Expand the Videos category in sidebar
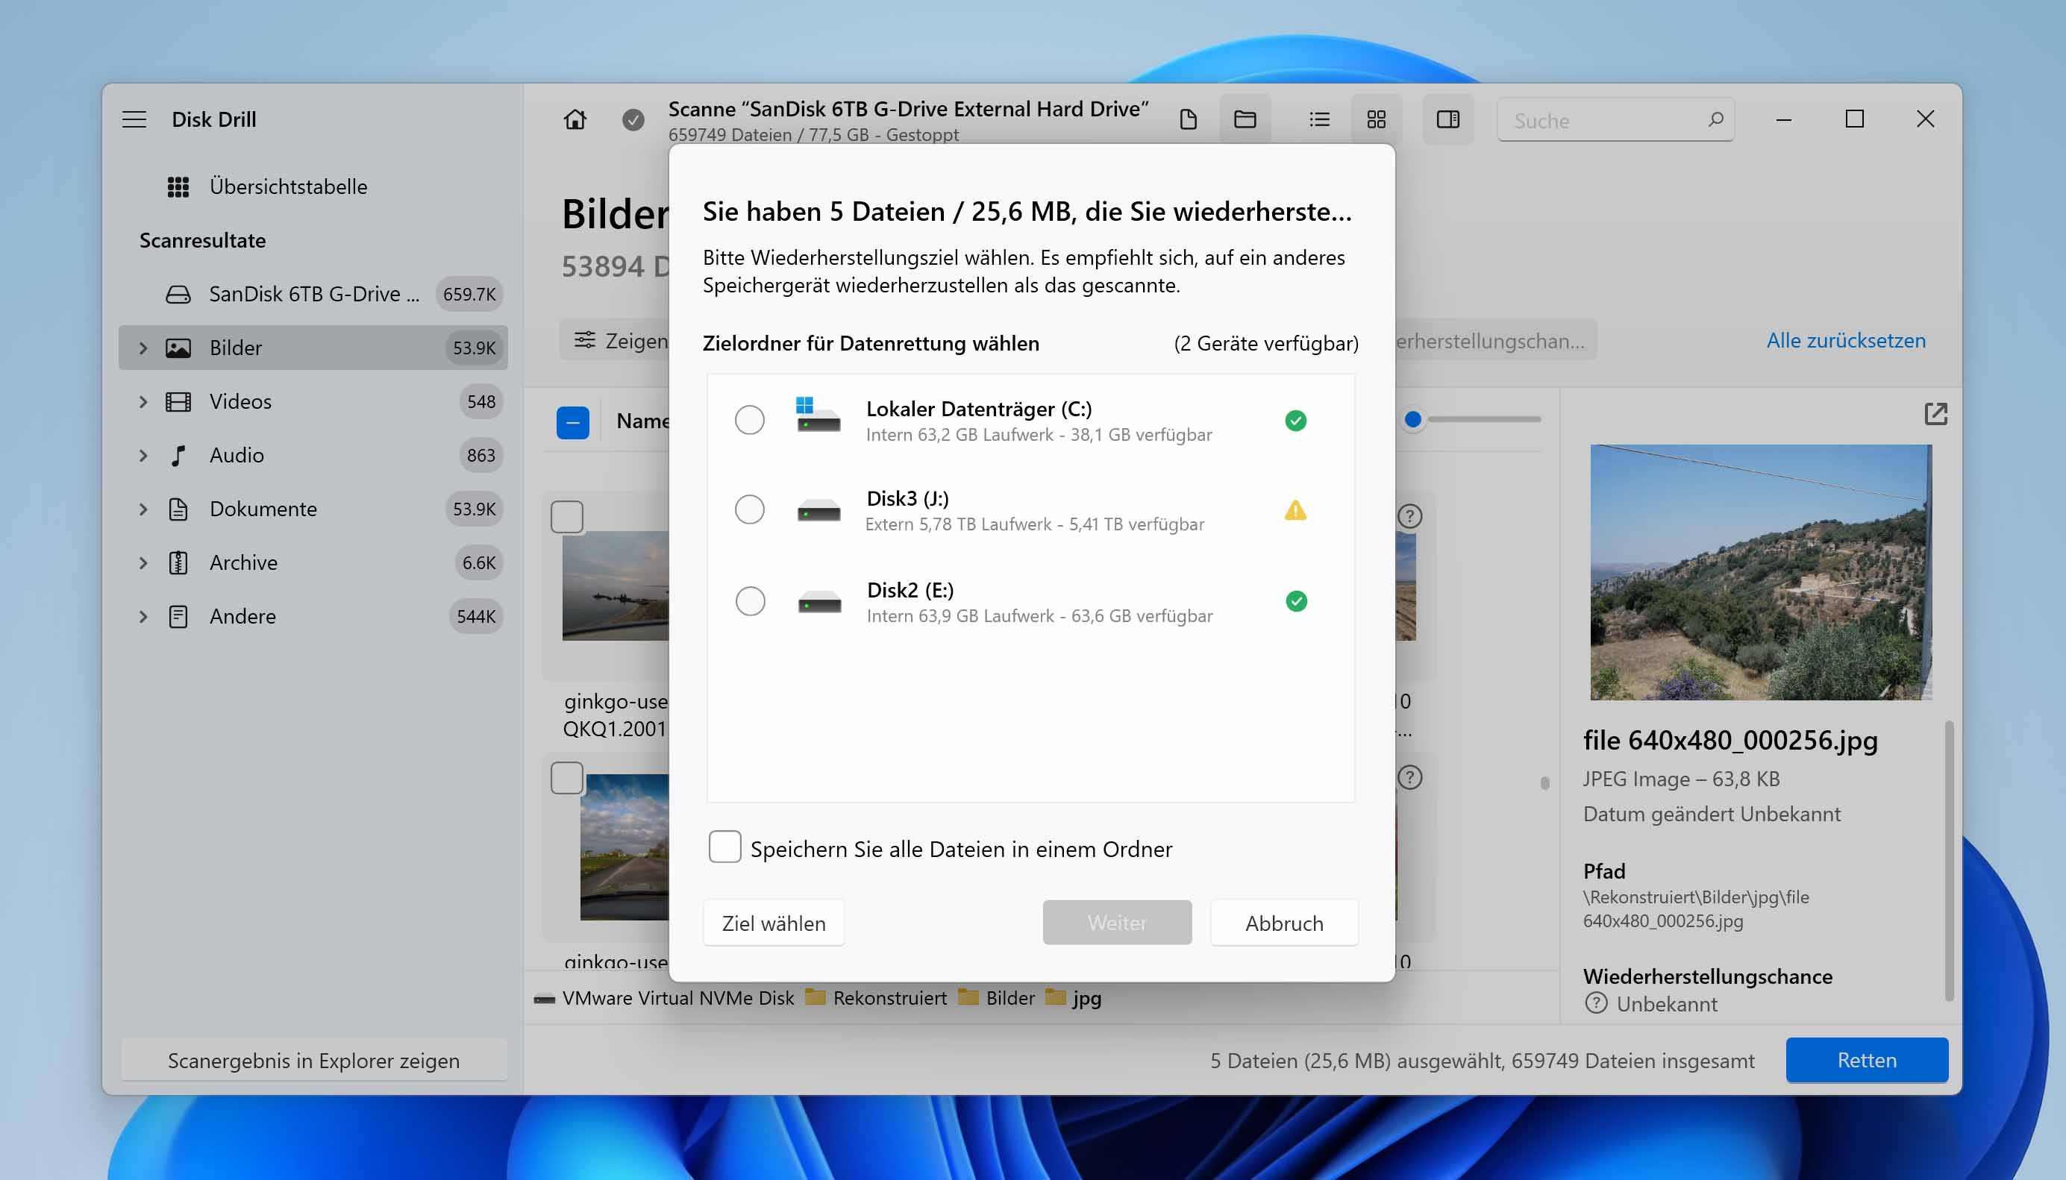 (140, 401)
